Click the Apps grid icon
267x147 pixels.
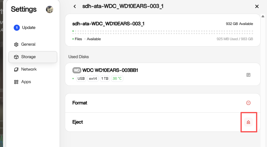(x=16, y=82)
